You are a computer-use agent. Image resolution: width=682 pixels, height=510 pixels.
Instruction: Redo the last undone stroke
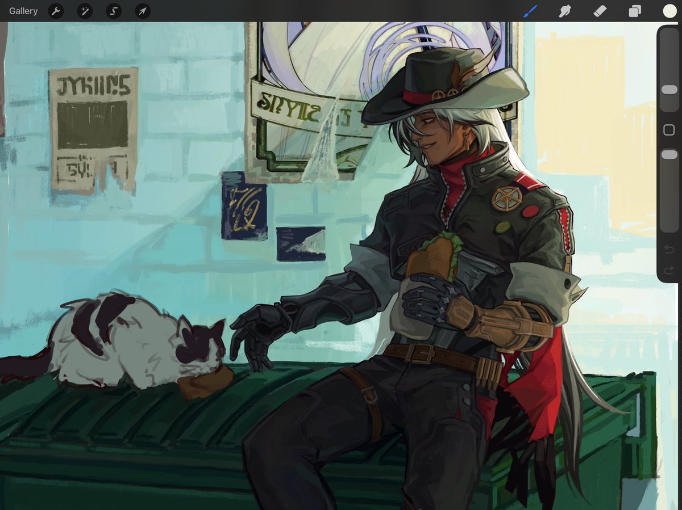[669, 270]
